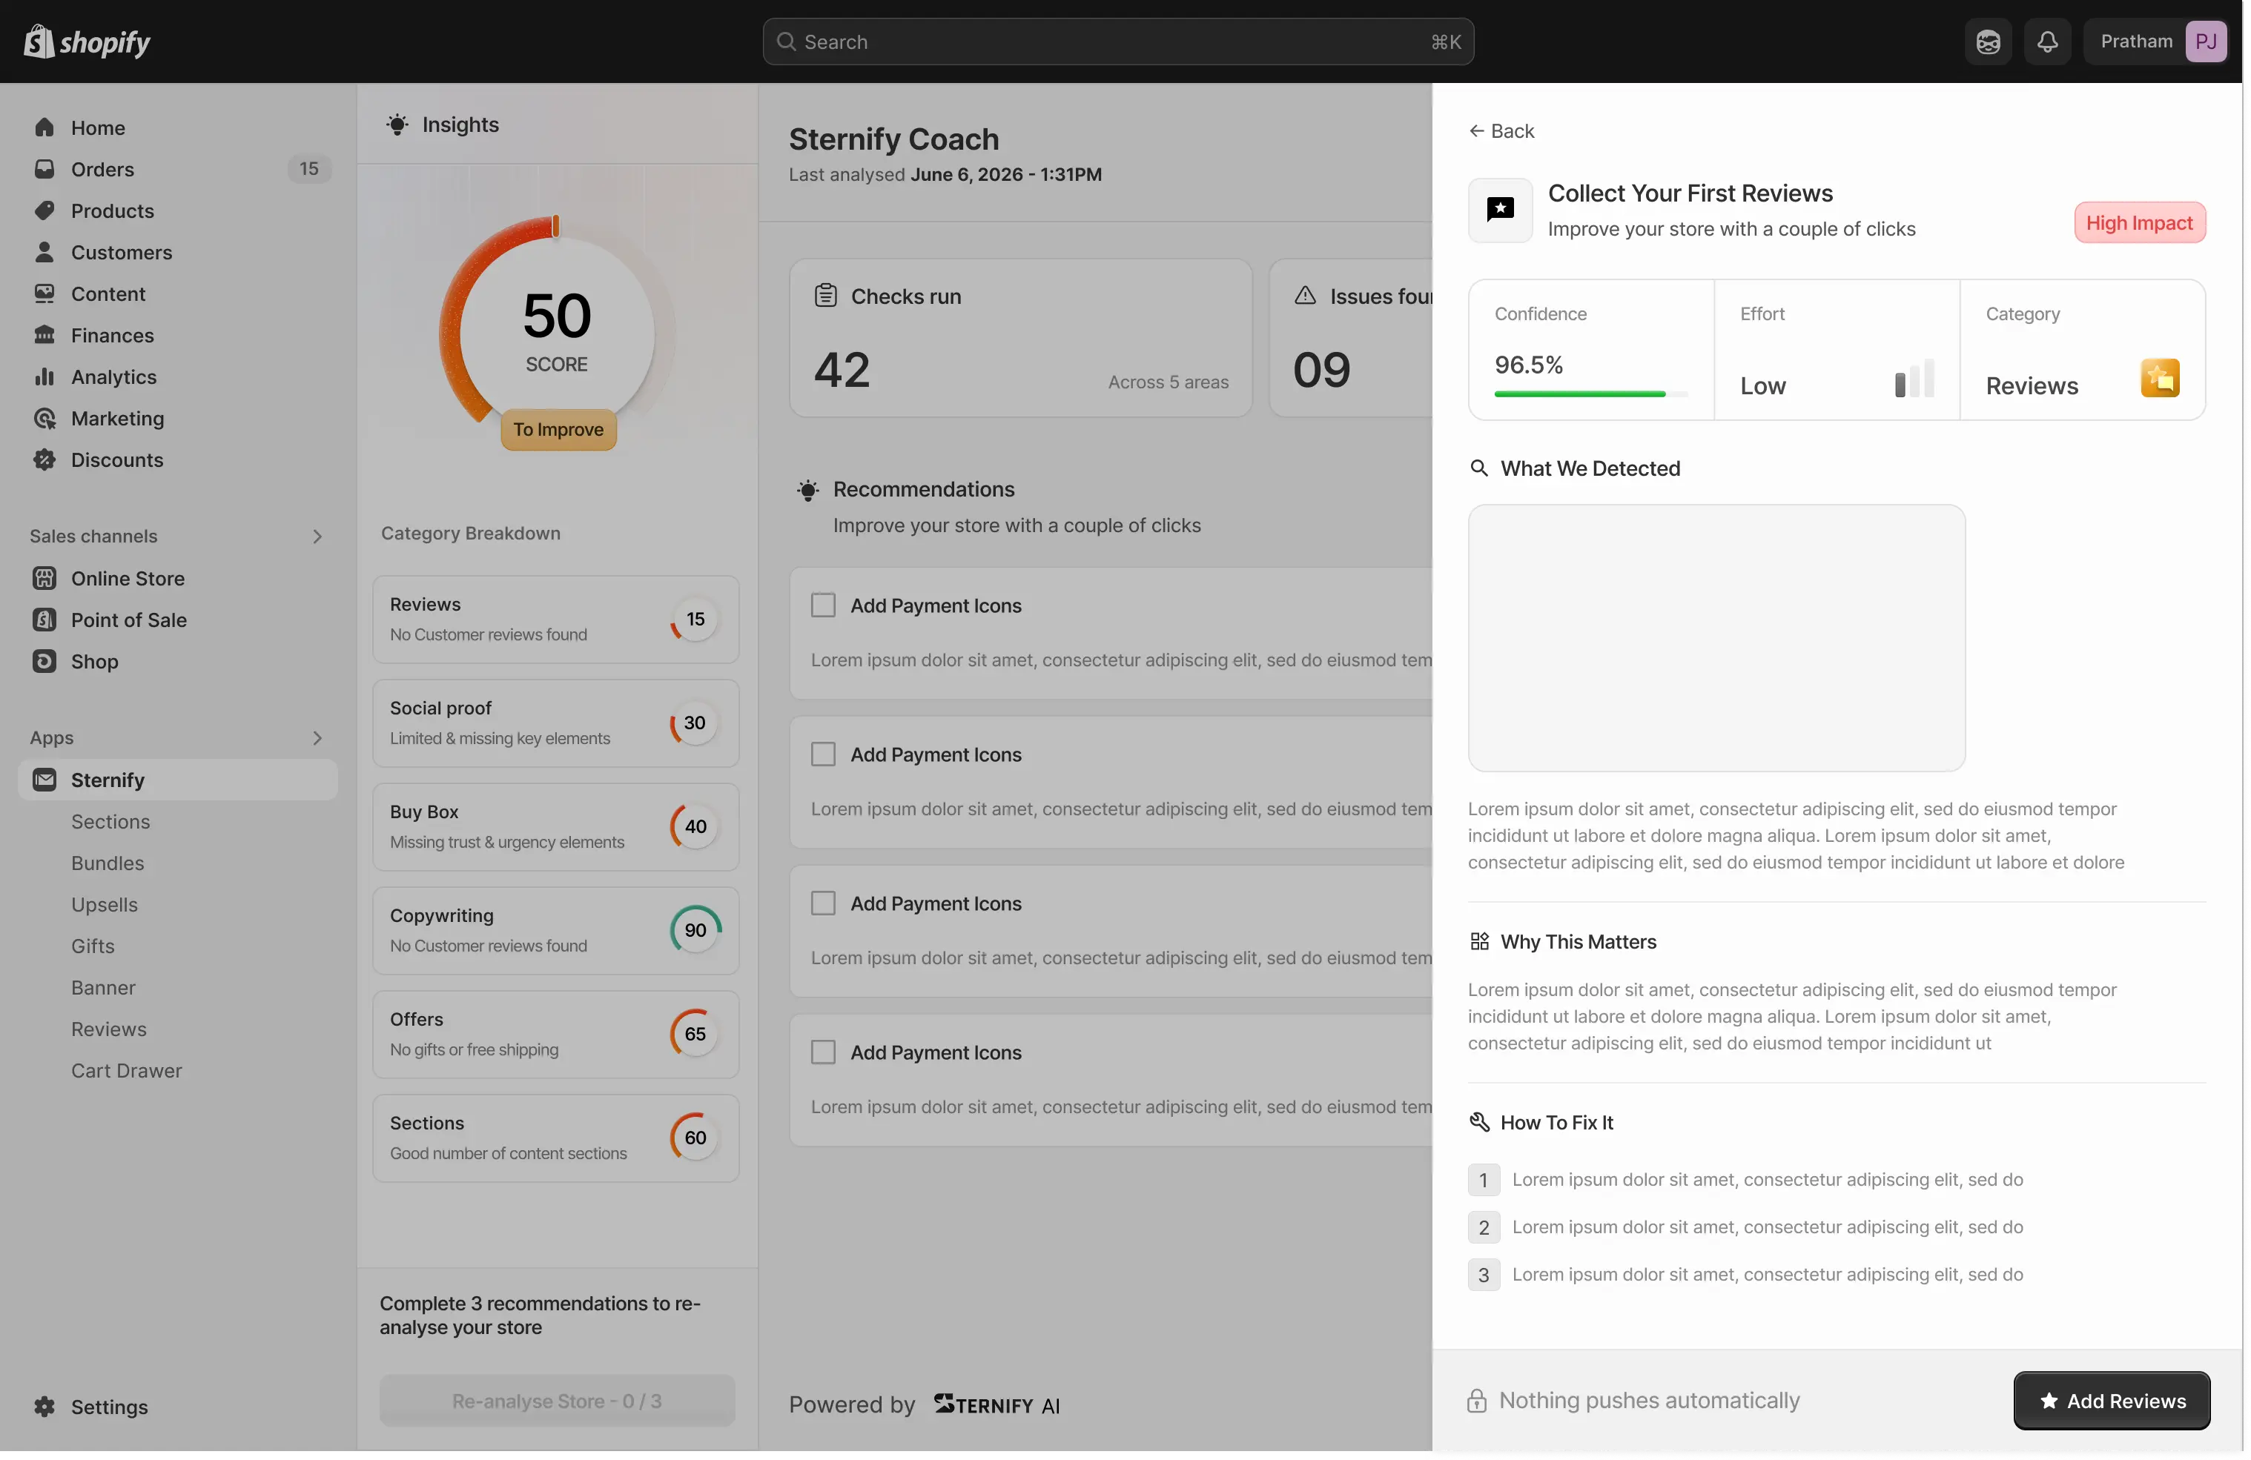Screen dimensions: 2251x1460
Task: Open the Sections category card scoring 60
Action: [x=556, y=1139]
